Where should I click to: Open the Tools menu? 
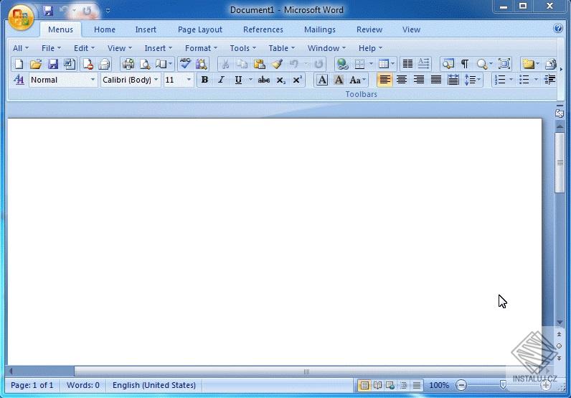(x=243, y=48)
